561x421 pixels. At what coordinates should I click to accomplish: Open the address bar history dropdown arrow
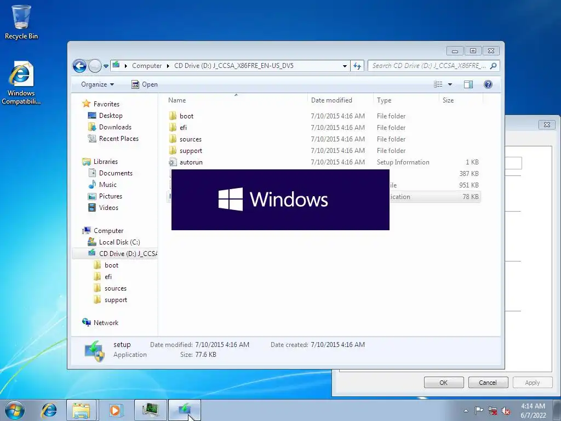[x=345, y=66]
